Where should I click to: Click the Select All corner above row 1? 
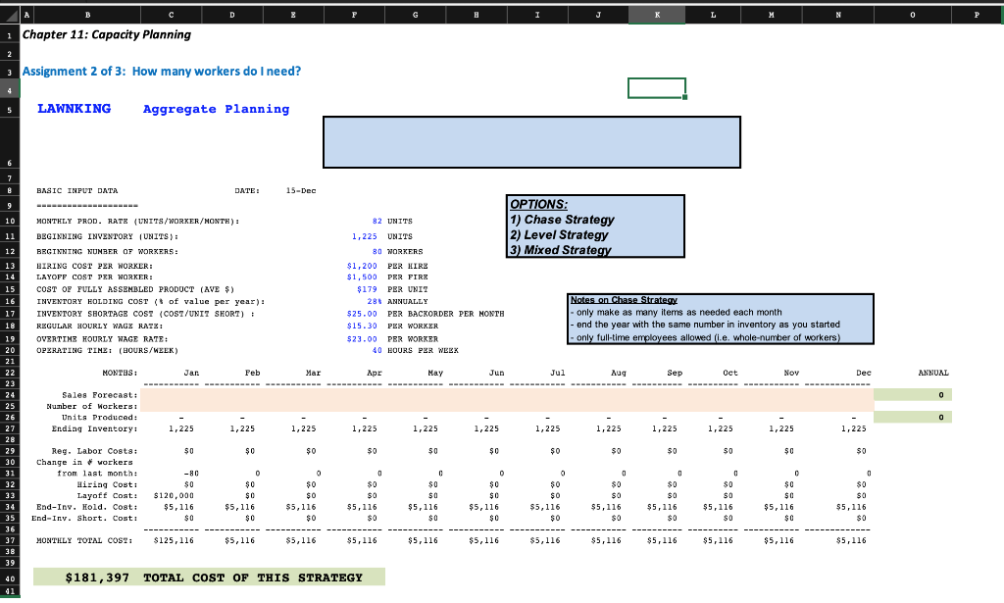[9, 15]
